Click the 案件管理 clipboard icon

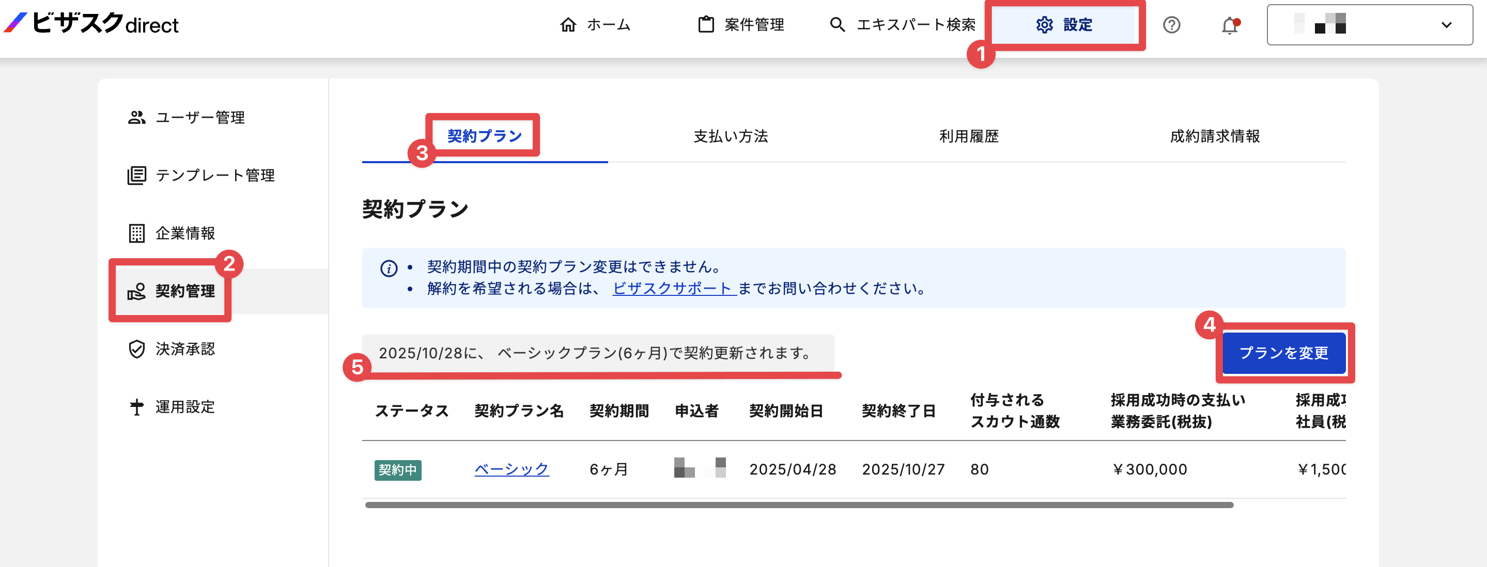point(705,25)
